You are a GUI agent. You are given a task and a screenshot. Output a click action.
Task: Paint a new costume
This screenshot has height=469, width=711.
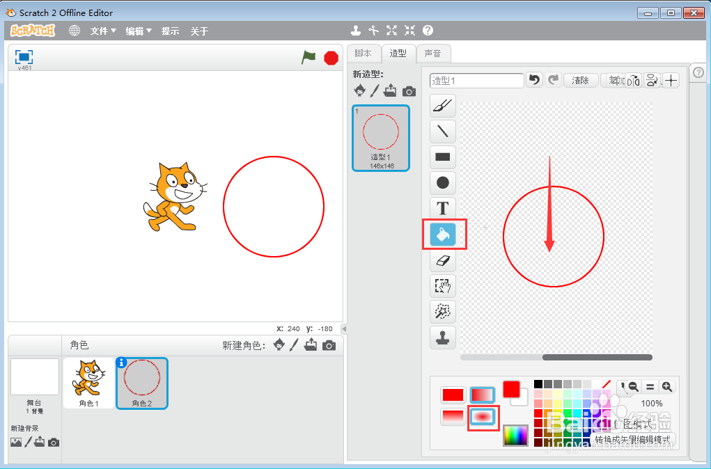click(375, 90)
